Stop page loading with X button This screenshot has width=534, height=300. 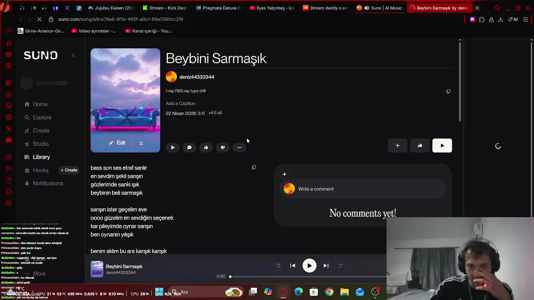[39, 19]
